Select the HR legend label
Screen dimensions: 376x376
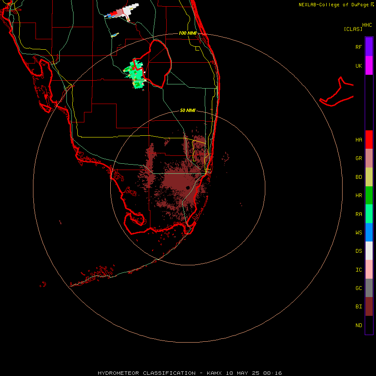click(358, 196)
